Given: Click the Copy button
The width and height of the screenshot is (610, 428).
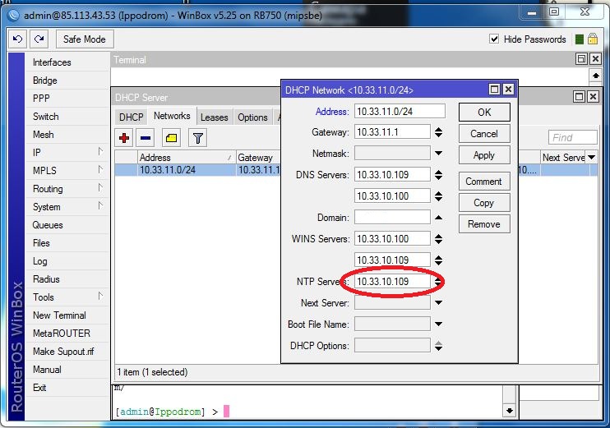Looking at the screenshot, I should (x=484, y=203).
